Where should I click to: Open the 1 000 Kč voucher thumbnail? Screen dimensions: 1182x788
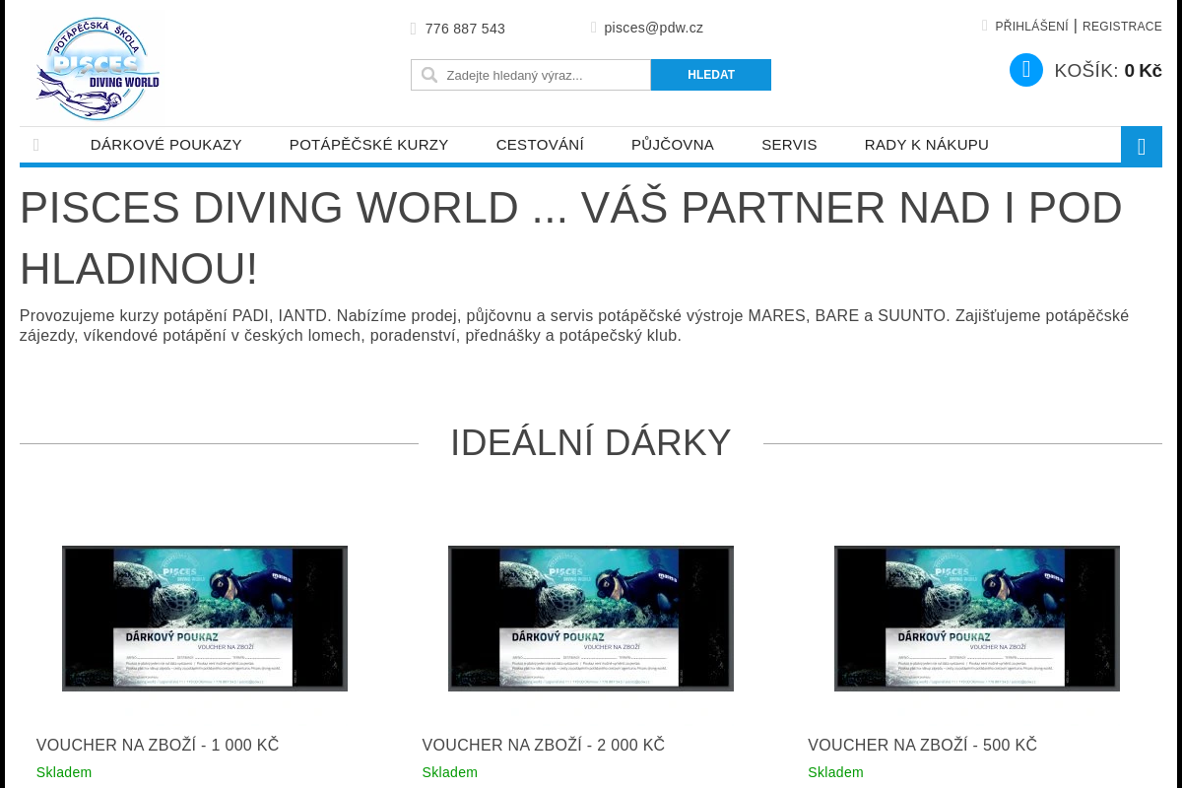pyautogui.click(x=205, y=619)
